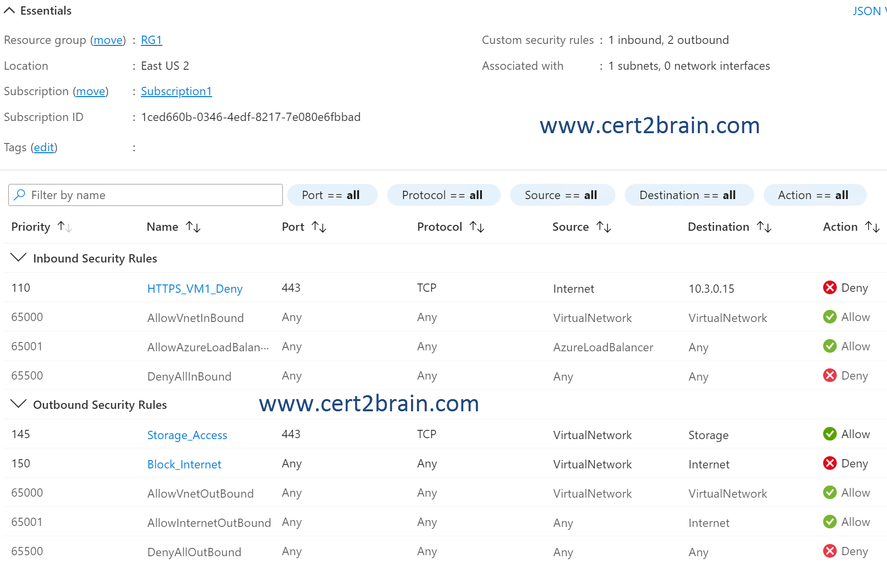This screenshot has height=564, width=887.
Task: Click the search magnifier icon in filter box
Action: [20, 195]
